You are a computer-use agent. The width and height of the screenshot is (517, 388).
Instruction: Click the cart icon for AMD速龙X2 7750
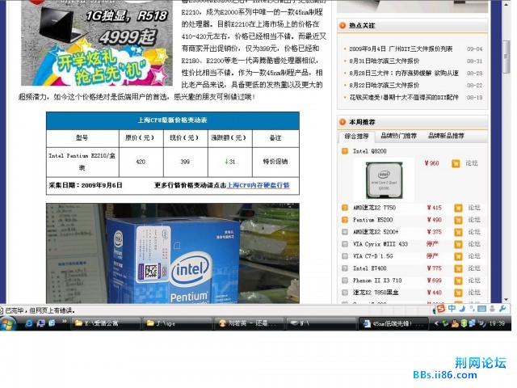tap(458, 208)
